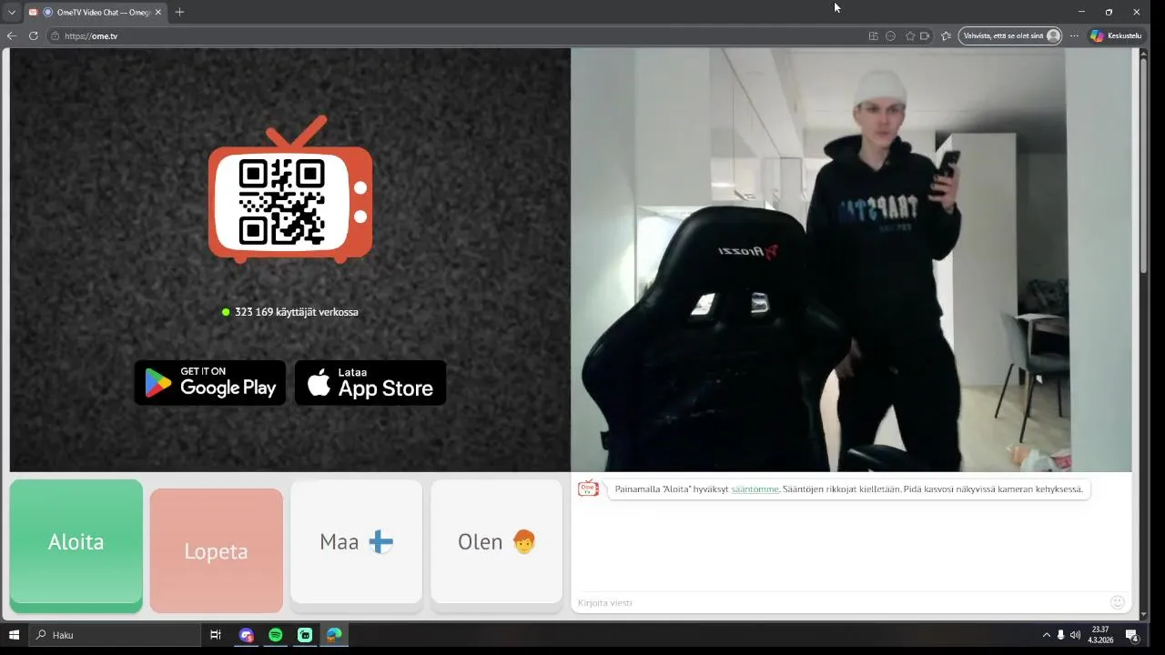Click the camera permission icon in the address bar
Screen dimensions: 1165x655
pyautogui.click(x=926, y=35)
